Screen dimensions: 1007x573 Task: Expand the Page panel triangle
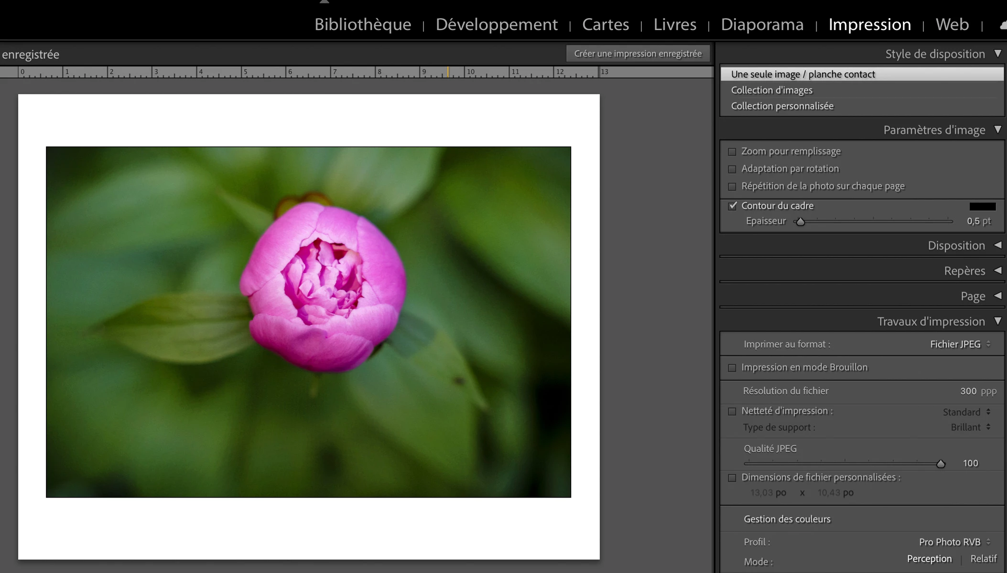(x=998, y=296)
